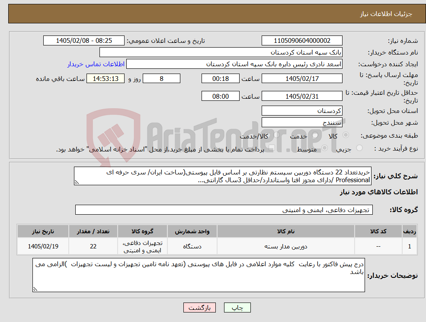The image size is (426, 322).
Task: Click the validity time field 08:00
Action: point(220,96)
